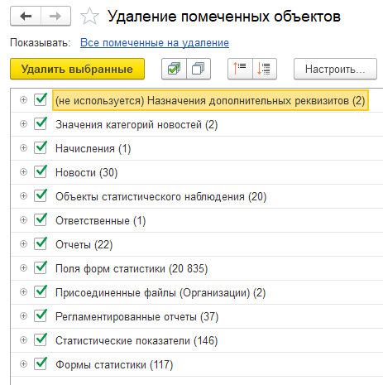Open the Настроить... settings button
This screenshot has width=383, height=385.
pos(335,69)
